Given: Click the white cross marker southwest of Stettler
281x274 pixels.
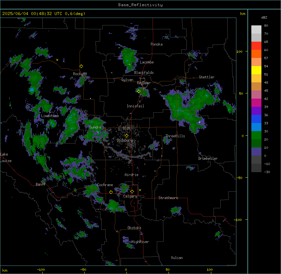Looking at the screenshot, I should [x=200, y=122].
